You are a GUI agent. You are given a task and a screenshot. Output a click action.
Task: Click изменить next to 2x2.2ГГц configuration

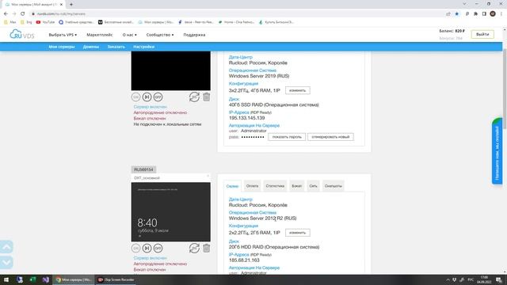[298, 233]
